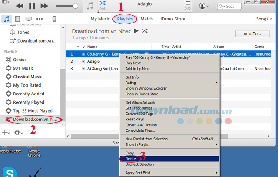Open the My Music tab
The width and height of the screenshot is (278, 177).
[x=100, y=19]
